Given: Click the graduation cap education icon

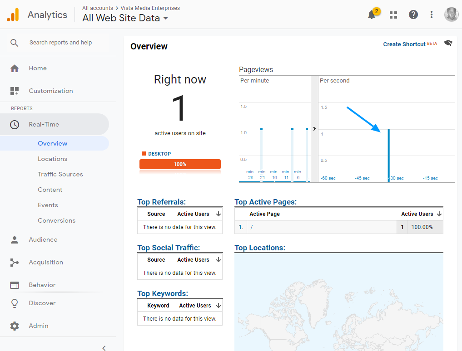Looking at the screenshot, I should coord(448,43).
